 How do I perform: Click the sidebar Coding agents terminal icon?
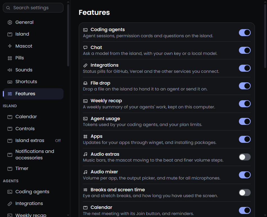pyautogui.click(x=10, y=192)
